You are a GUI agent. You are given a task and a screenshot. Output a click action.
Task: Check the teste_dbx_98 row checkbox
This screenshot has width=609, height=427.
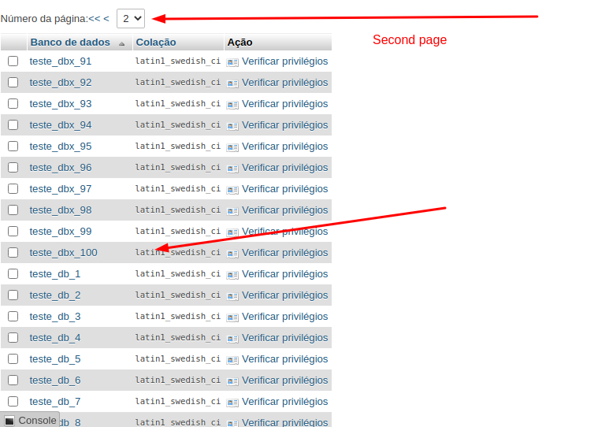13,210
